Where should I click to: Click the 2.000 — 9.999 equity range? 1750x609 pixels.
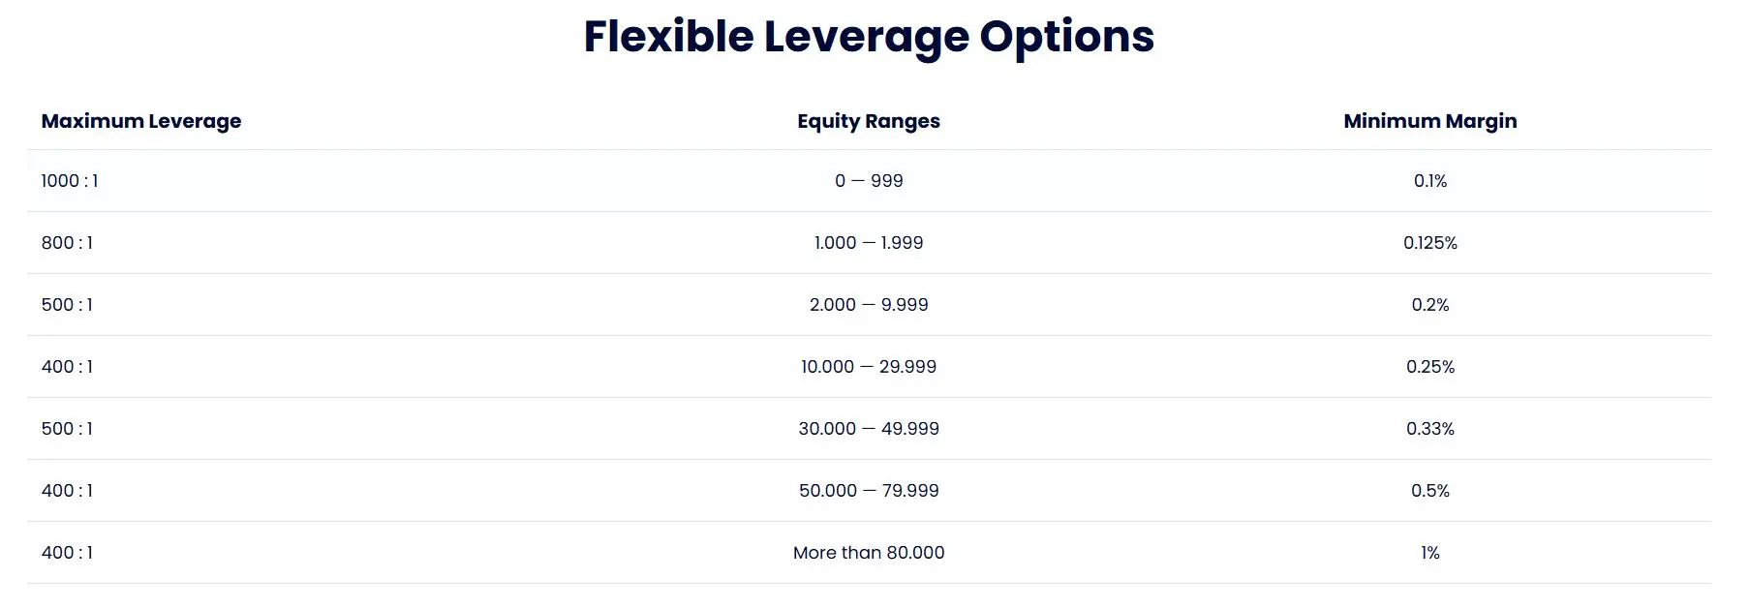[x=869, y=305]
